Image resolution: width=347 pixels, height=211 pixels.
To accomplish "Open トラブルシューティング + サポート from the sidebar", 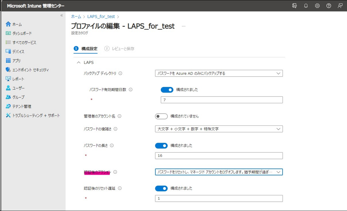I will [36, 115].
